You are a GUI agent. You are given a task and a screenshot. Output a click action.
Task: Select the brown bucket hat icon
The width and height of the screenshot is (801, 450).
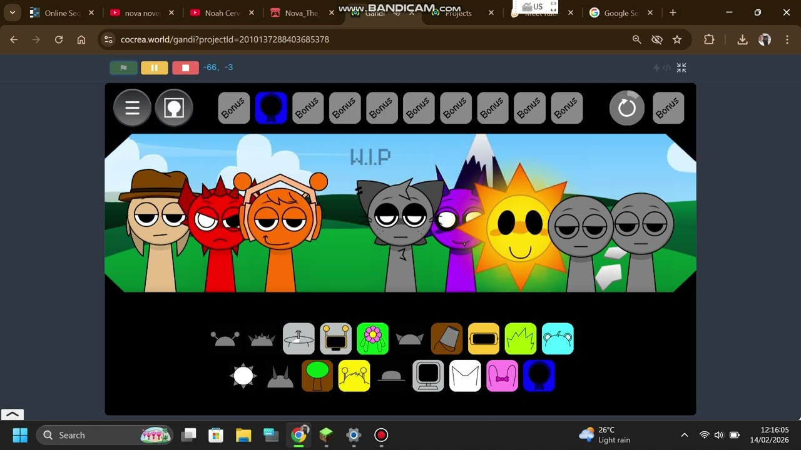(x=447, y=339)
